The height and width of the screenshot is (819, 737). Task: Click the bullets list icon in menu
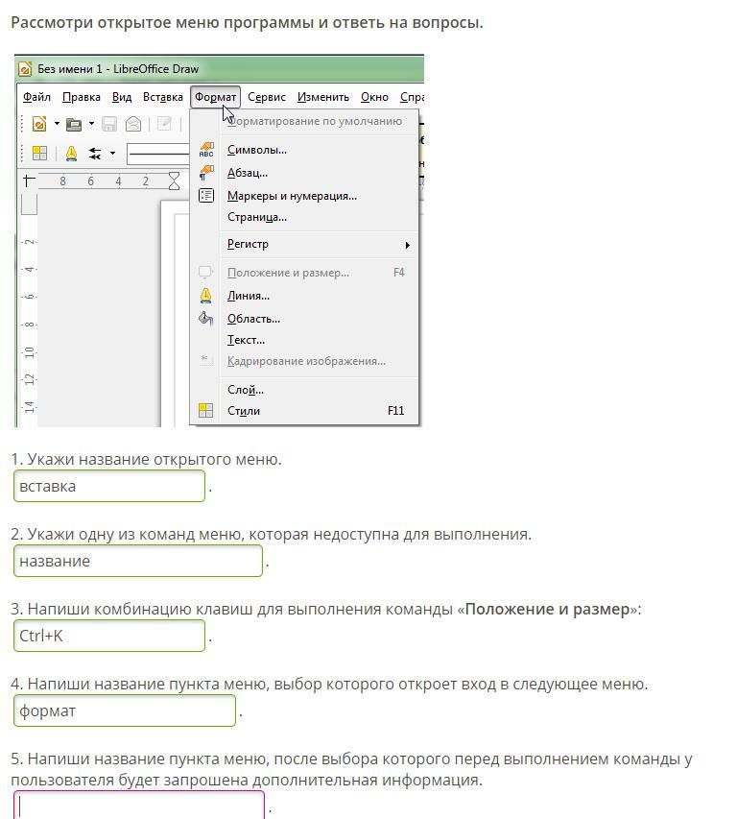(x=206, y=196)
